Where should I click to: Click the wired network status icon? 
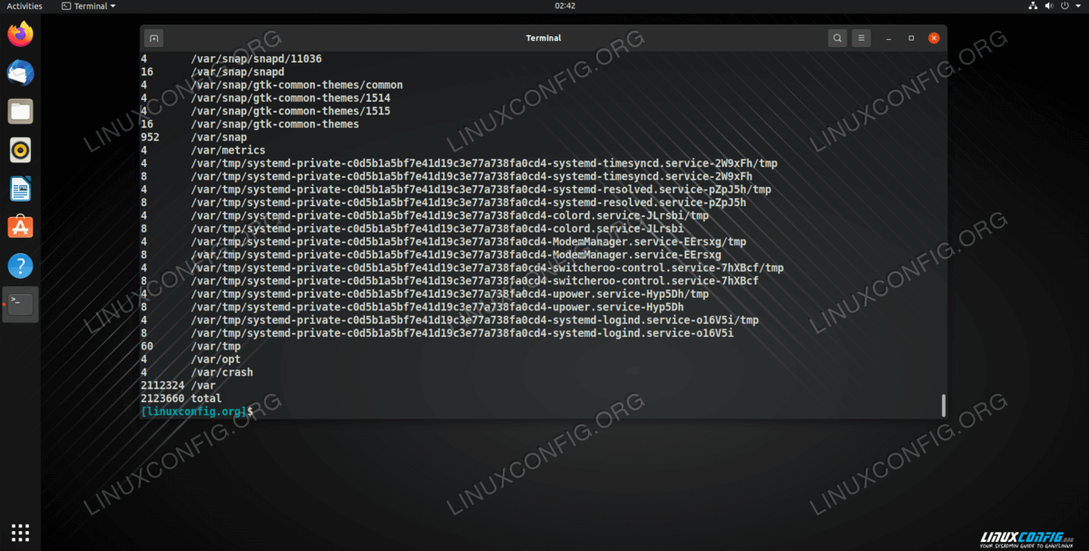click(x=1033, y=6)
